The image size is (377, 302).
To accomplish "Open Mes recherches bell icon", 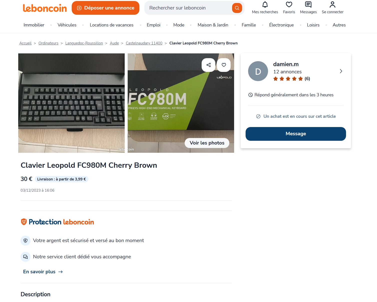I will [x=265, y=5].
